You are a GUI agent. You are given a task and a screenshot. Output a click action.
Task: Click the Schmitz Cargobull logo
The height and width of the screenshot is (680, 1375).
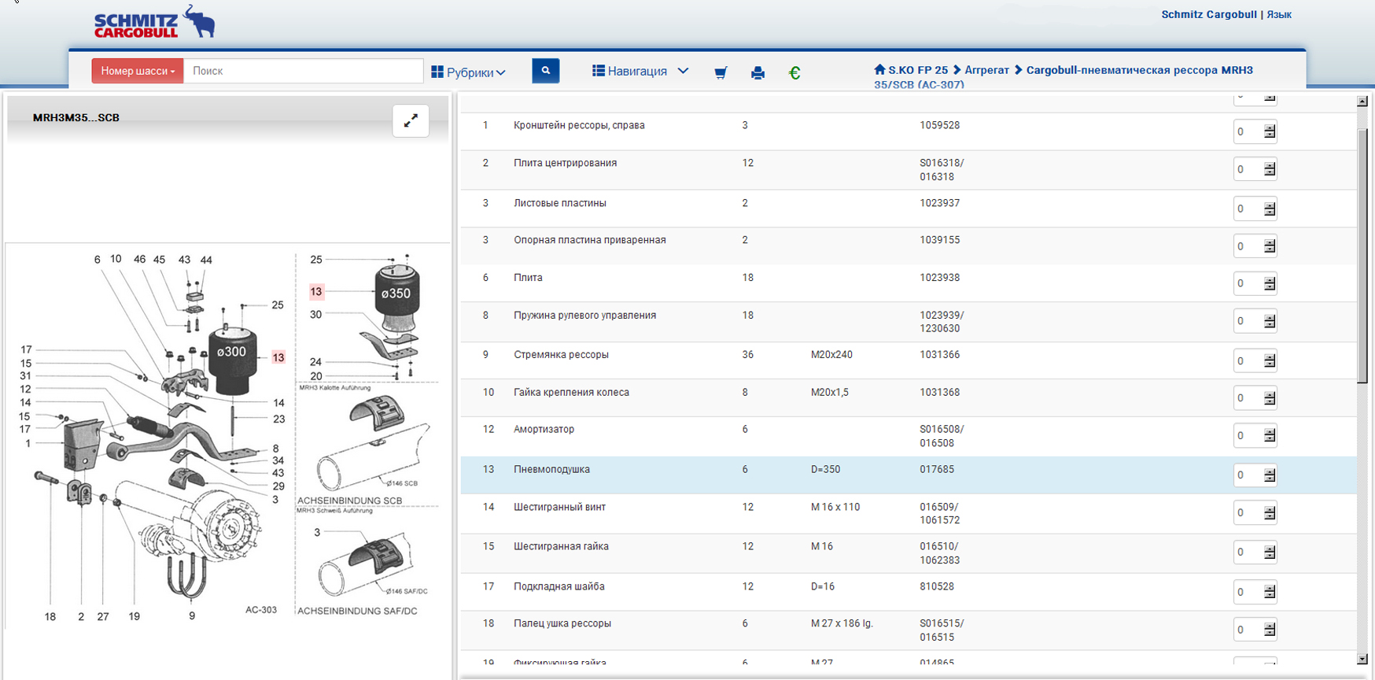click(x=154, y=23)
